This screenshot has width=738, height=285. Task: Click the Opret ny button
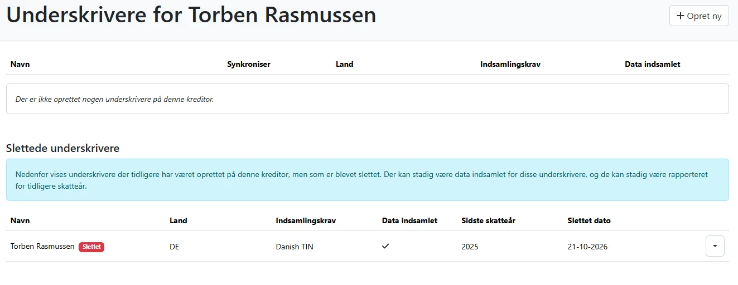tap(699, 16)
